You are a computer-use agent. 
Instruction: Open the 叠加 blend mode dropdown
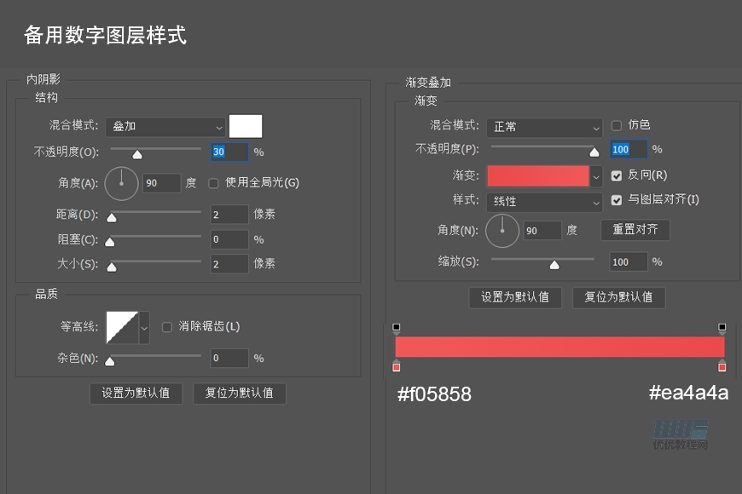point(165,127)
